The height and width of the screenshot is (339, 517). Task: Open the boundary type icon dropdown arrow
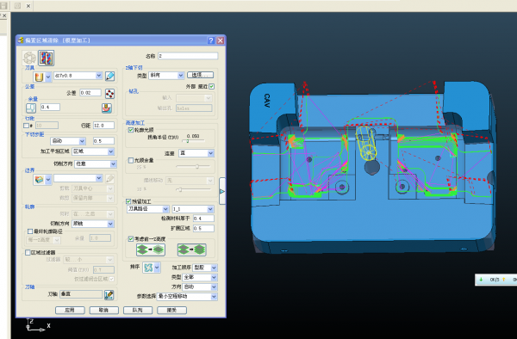coord(48,180)
